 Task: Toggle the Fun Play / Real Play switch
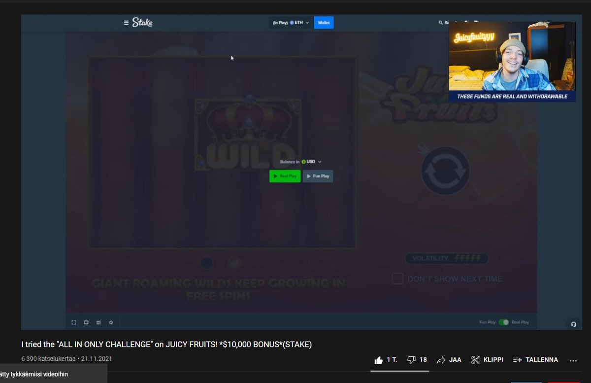[503, 322]
